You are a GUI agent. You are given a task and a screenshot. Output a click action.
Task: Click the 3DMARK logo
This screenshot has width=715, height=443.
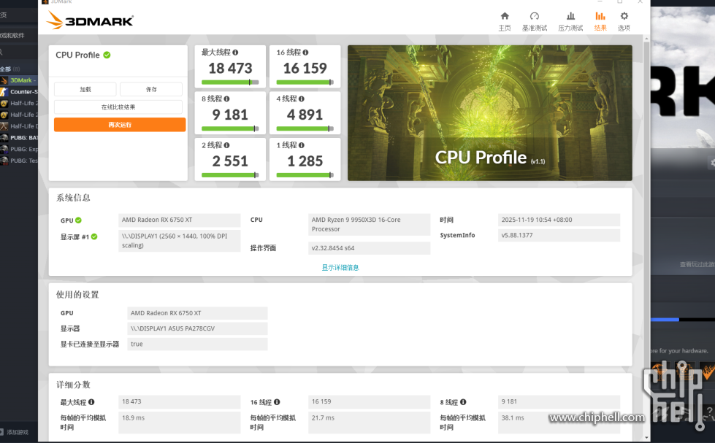pyautogui.click(x=90, y=20)
